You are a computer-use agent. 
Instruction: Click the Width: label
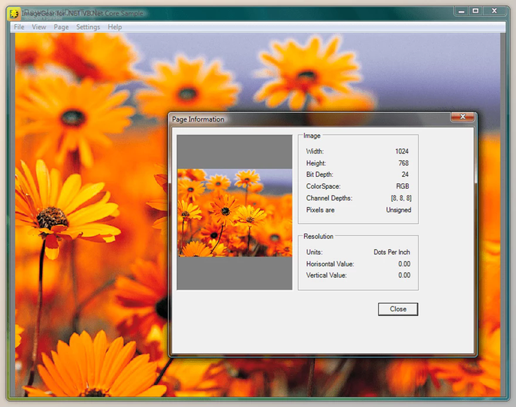tap(315, 152)
